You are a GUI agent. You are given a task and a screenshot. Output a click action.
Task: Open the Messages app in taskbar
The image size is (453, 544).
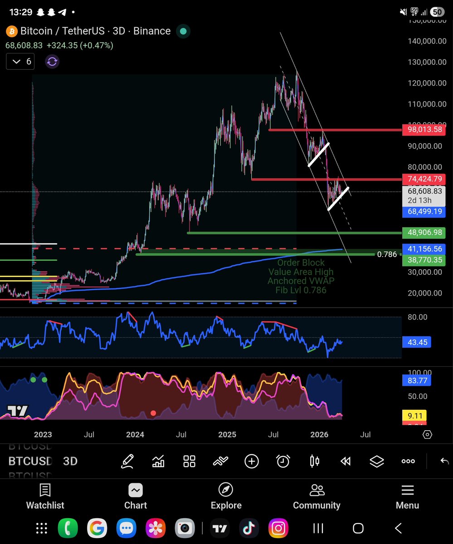126,528
